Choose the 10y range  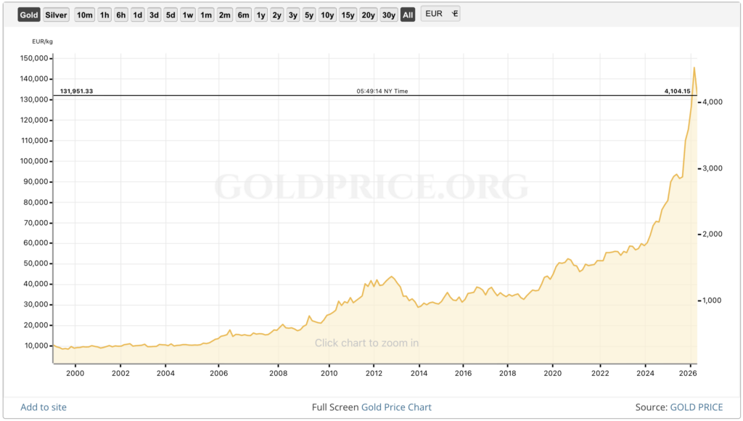(327, 15)
